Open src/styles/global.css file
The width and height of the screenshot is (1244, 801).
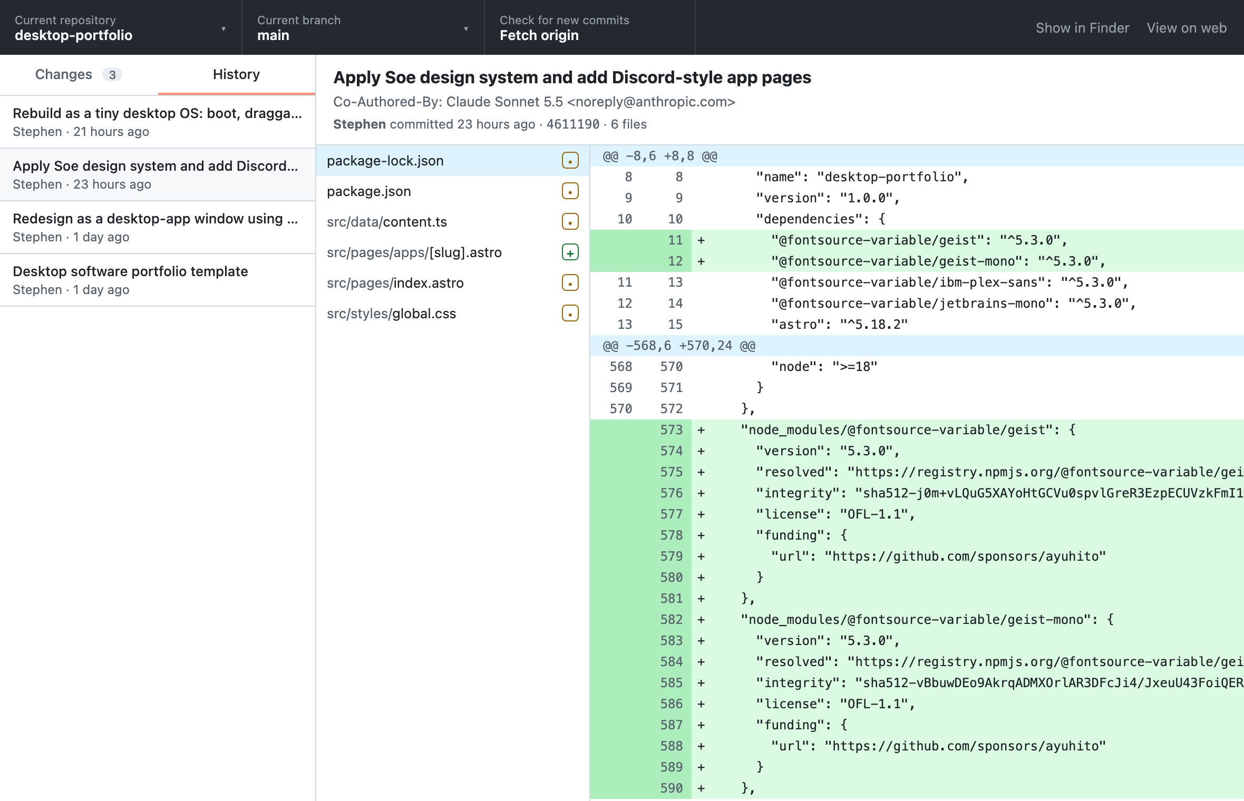pos(453,314)
